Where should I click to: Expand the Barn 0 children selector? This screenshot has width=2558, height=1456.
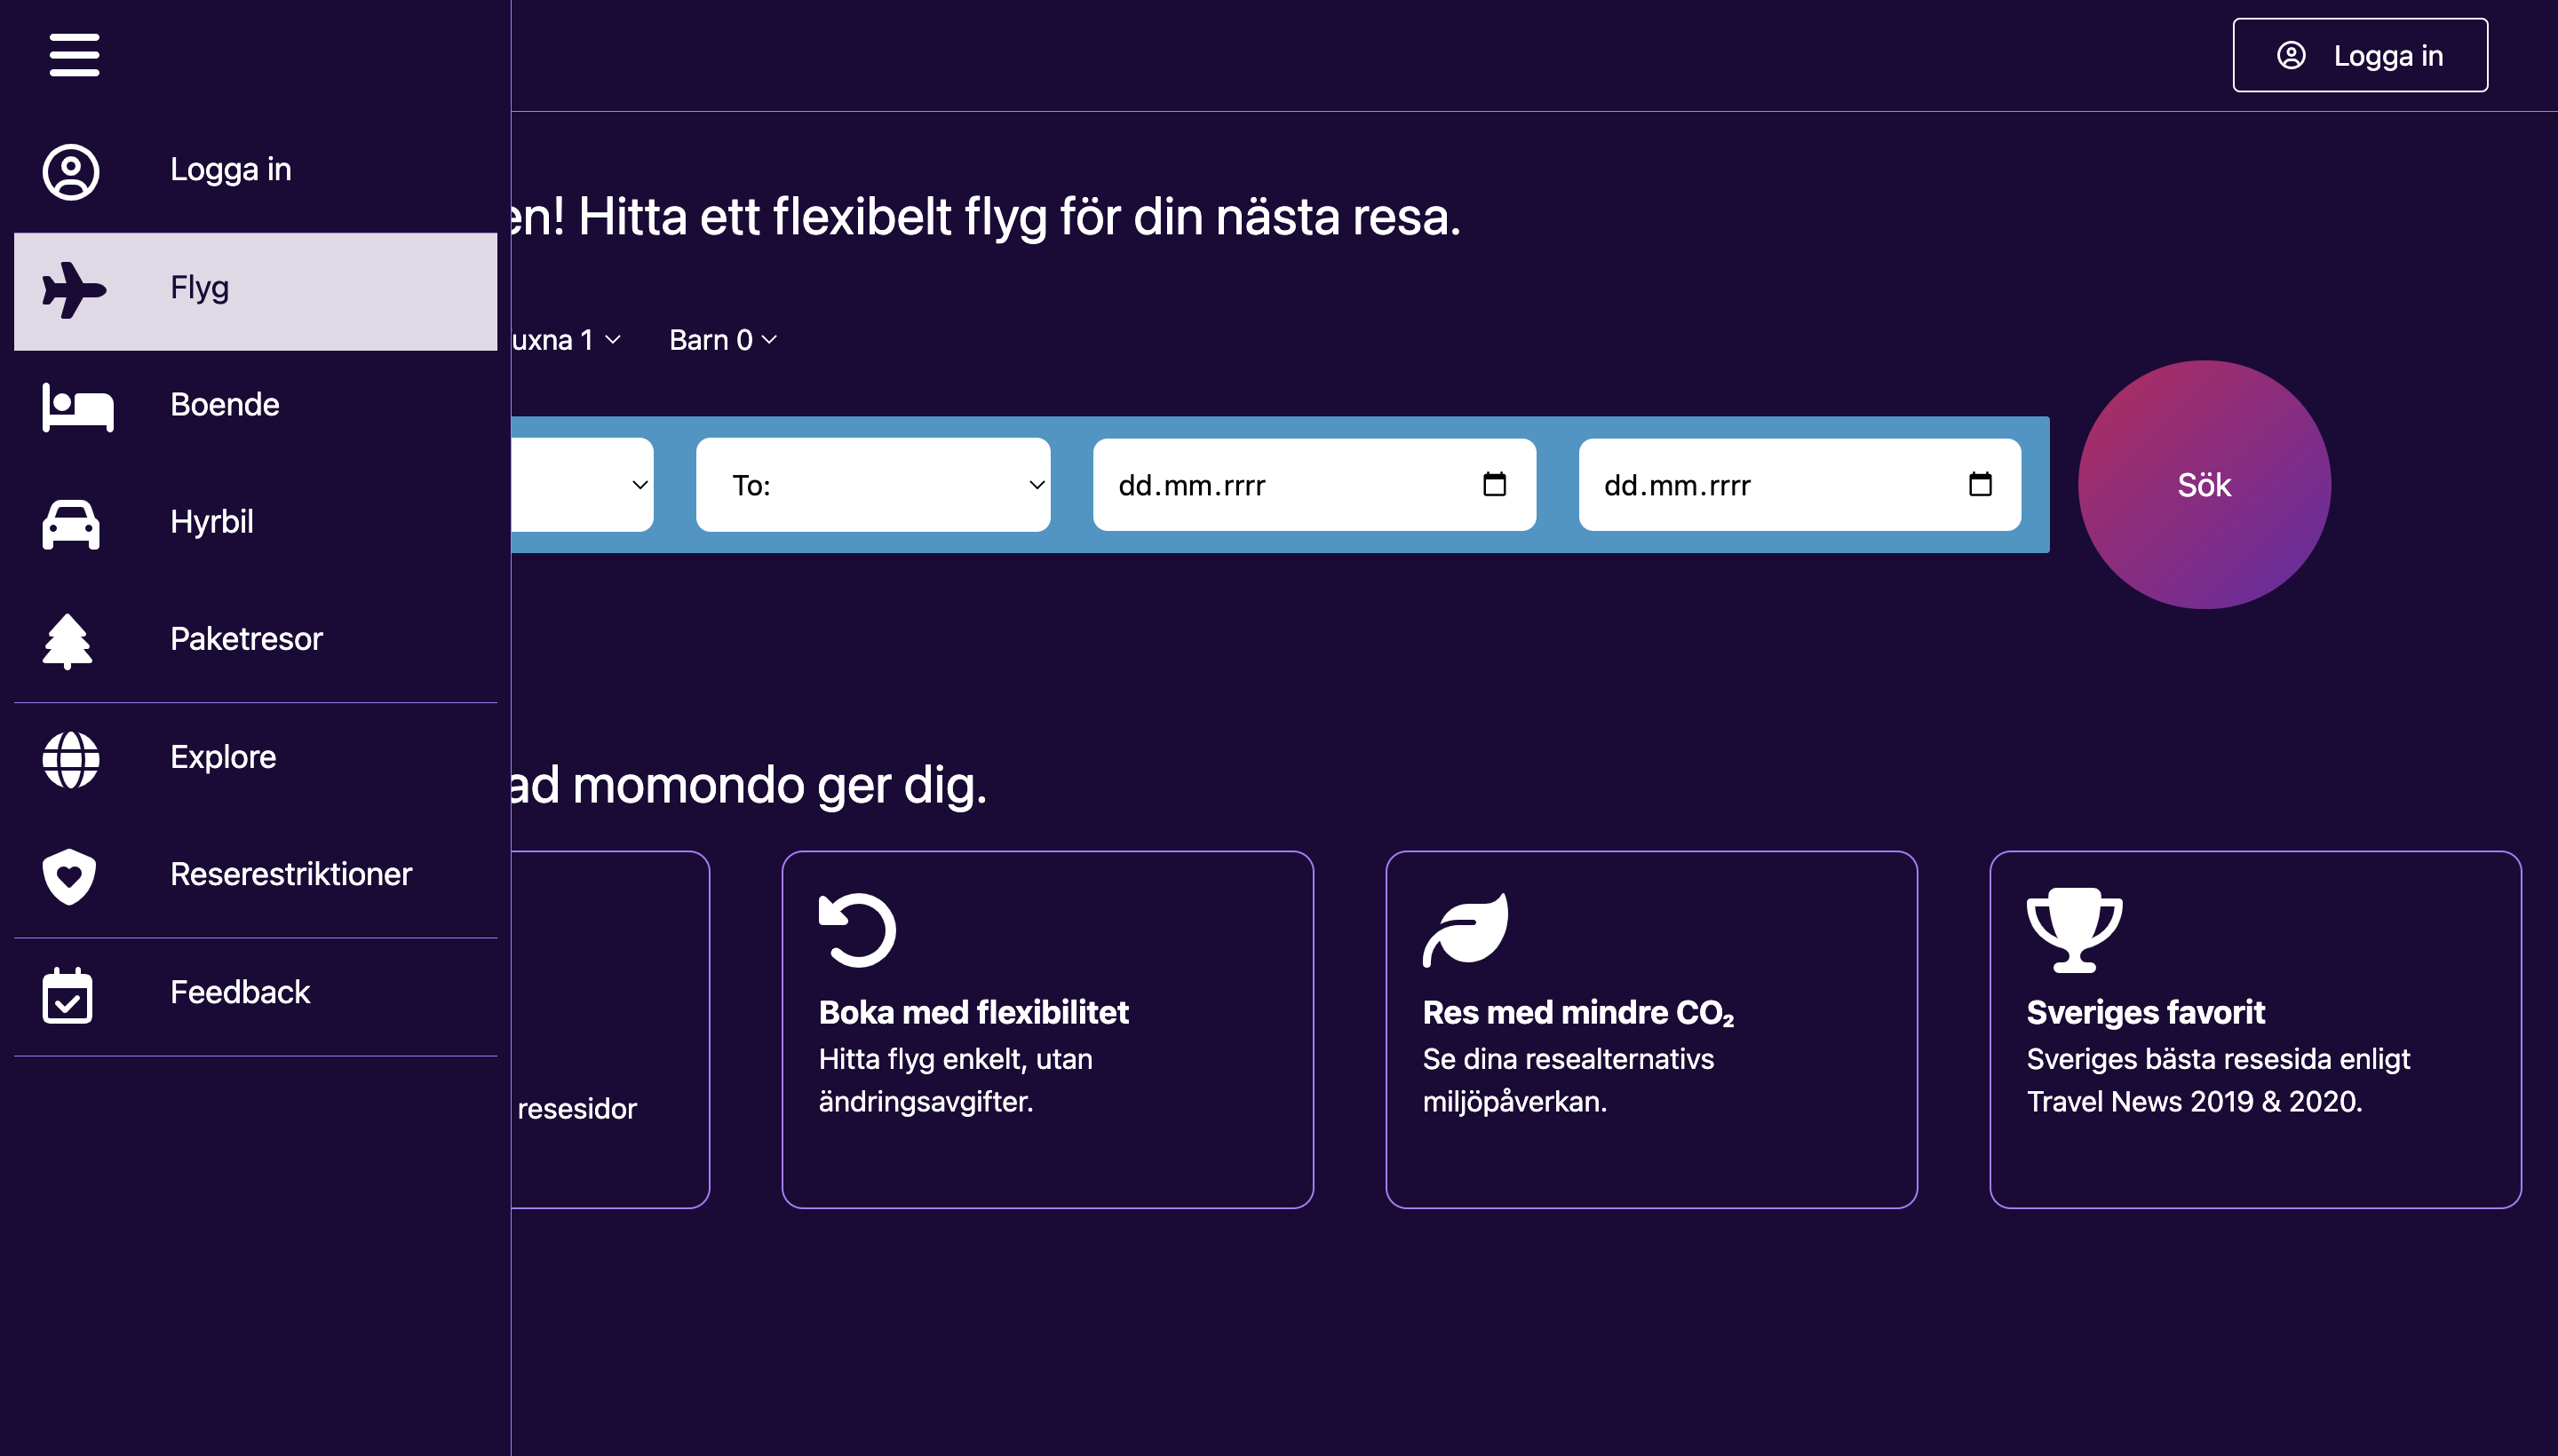722,339
